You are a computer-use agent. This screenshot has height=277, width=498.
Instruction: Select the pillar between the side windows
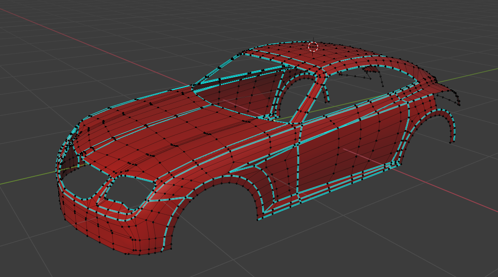[x=309, y=99]
